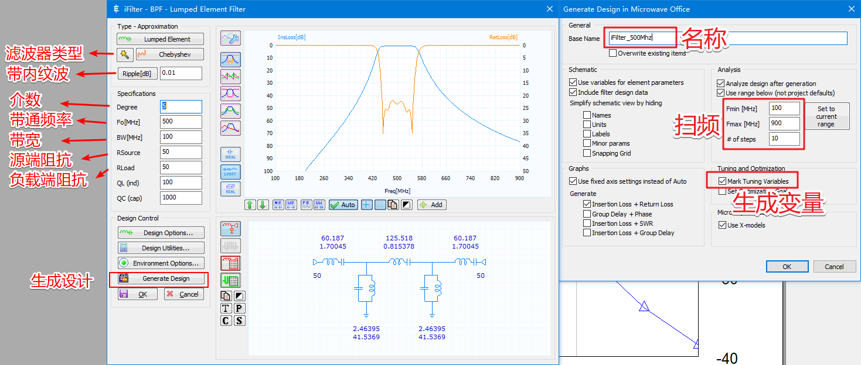Click the Chebyshev approximation button

(170, 54)
